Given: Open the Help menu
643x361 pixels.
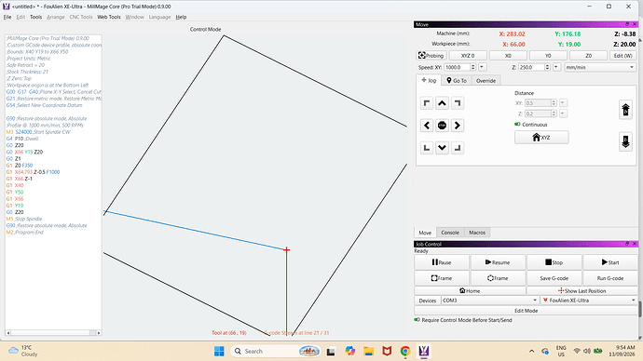Looking at the screenshot, I should point(181,17).
